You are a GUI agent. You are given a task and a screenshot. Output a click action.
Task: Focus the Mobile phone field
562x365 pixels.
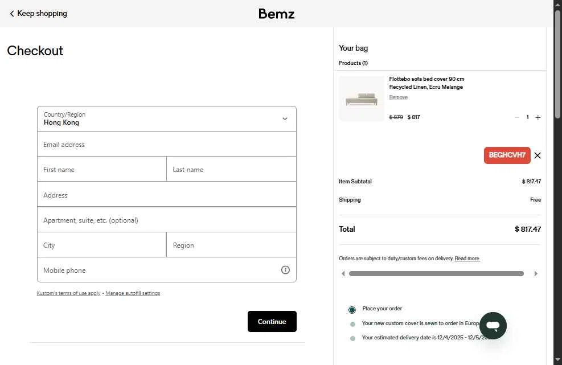click(x=167, y=270)
